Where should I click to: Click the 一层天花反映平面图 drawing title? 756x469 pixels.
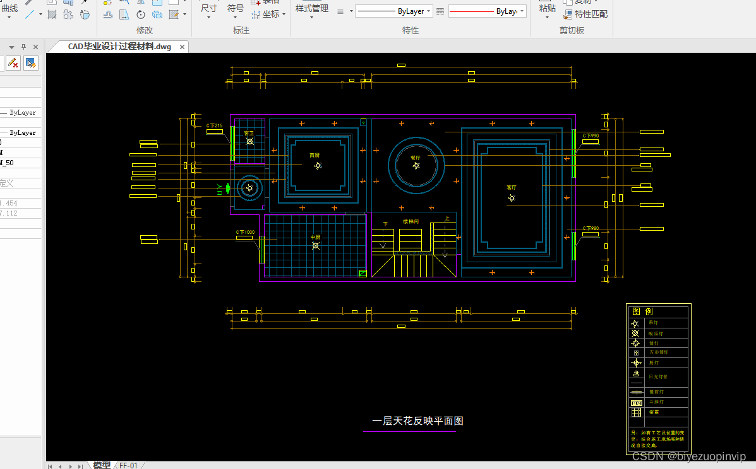[417, 421]
